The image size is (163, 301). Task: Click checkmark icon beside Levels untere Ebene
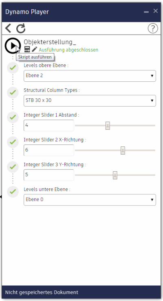13,192
